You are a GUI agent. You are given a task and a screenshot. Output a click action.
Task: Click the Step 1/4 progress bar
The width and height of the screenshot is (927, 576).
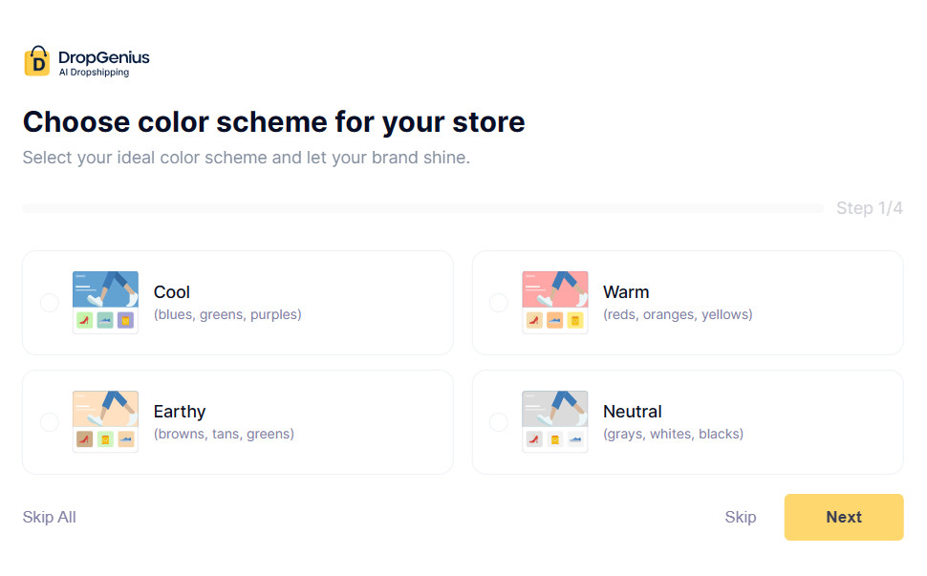click(420, 207)
